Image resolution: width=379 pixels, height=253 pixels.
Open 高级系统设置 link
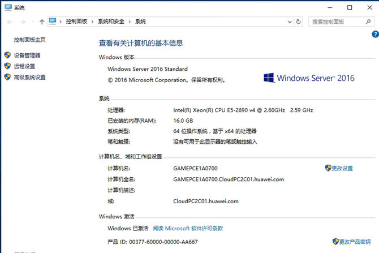(x=30, y=78)
